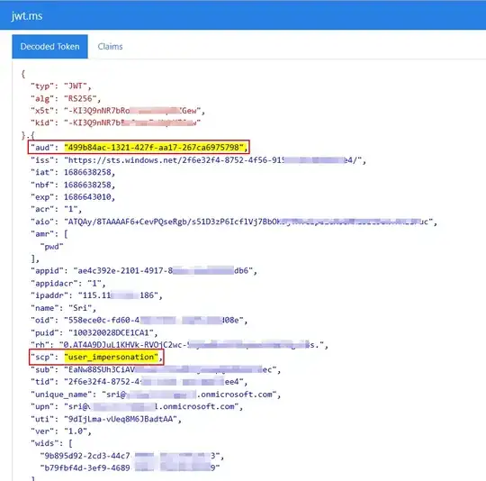Click the "exp" value 1686643010
The height and width of the screenshot is (481, 486).
(x=87, y=197)
